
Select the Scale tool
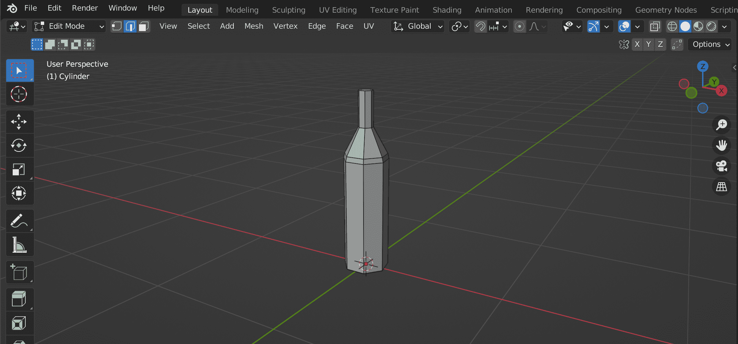pos(20,170)
